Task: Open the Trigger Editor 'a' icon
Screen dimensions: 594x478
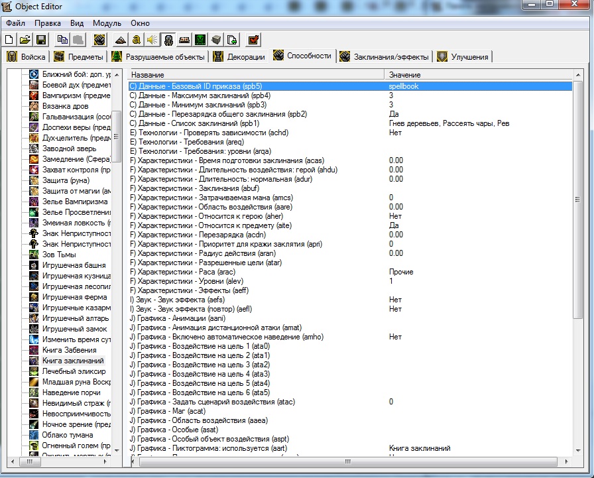Action: click(137, 40)
